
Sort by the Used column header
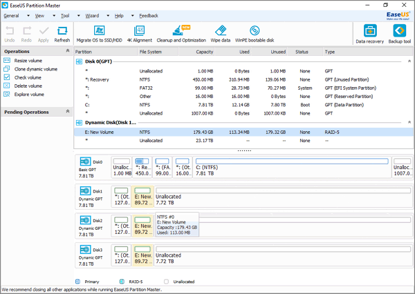(232, 52)
